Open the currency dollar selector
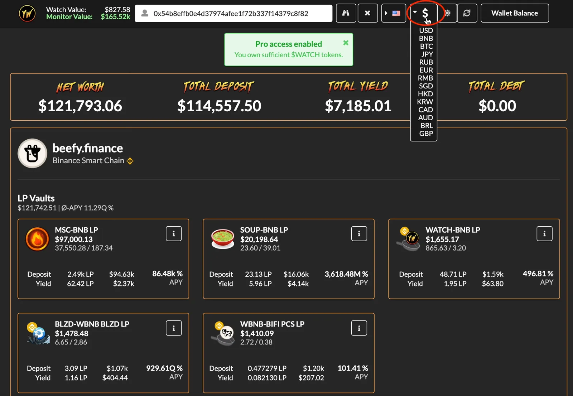 tap(423, 13)
